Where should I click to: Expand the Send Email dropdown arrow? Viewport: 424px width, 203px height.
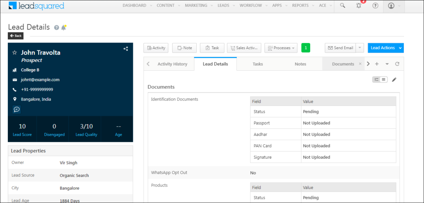click(x=360, y=48)
